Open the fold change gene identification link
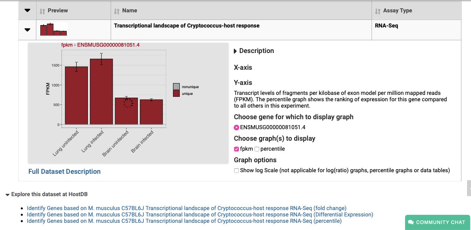This screenshot has width=471, height=230. tap(186, 208)
